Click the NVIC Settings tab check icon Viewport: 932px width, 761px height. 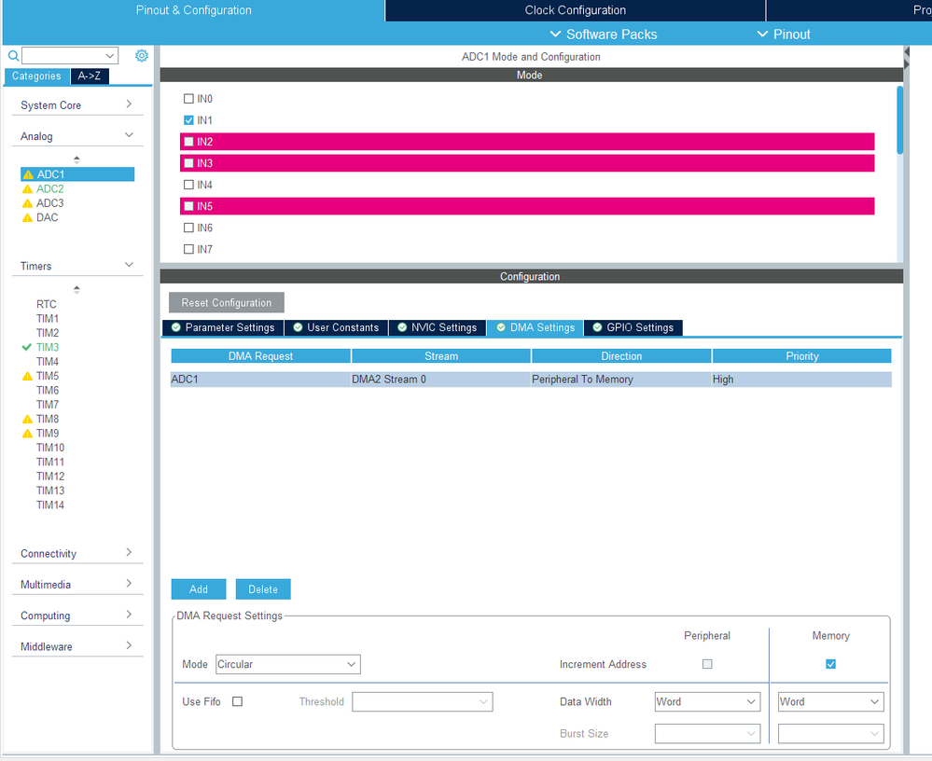402,327
